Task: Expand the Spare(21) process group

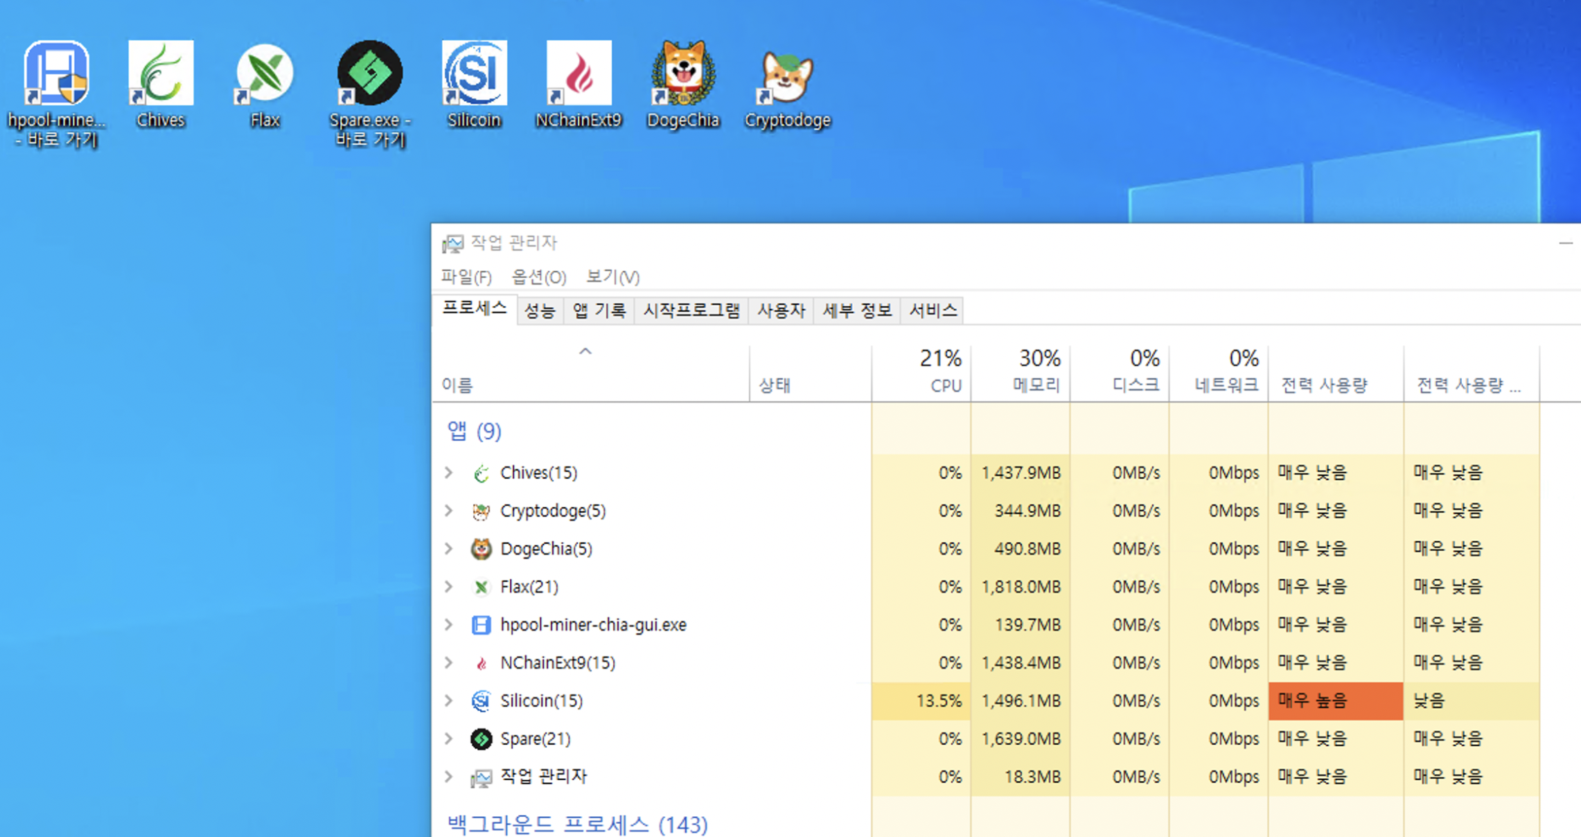Action: click(449, 739)
